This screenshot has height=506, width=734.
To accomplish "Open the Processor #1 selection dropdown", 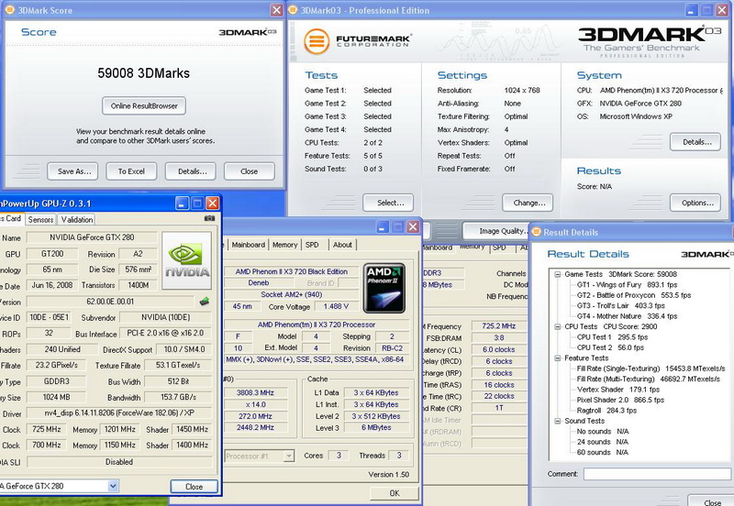I will (289, 456).
